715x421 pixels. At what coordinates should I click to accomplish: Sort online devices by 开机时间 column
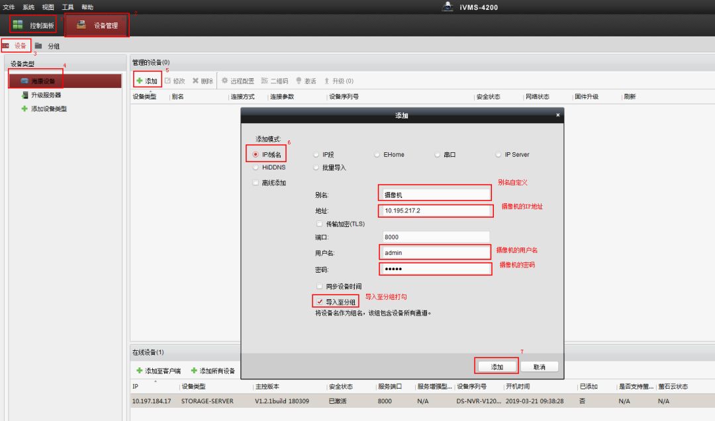point(518,387)
